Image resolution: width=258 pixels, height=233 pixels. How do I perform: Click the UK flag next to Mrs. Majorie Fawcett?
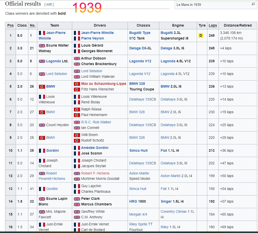pyautogui.click(x=42, y=212)
